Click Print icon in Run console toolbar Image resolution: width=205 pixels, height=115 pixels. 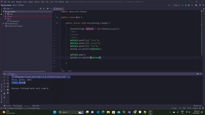[x=8, y=90]
